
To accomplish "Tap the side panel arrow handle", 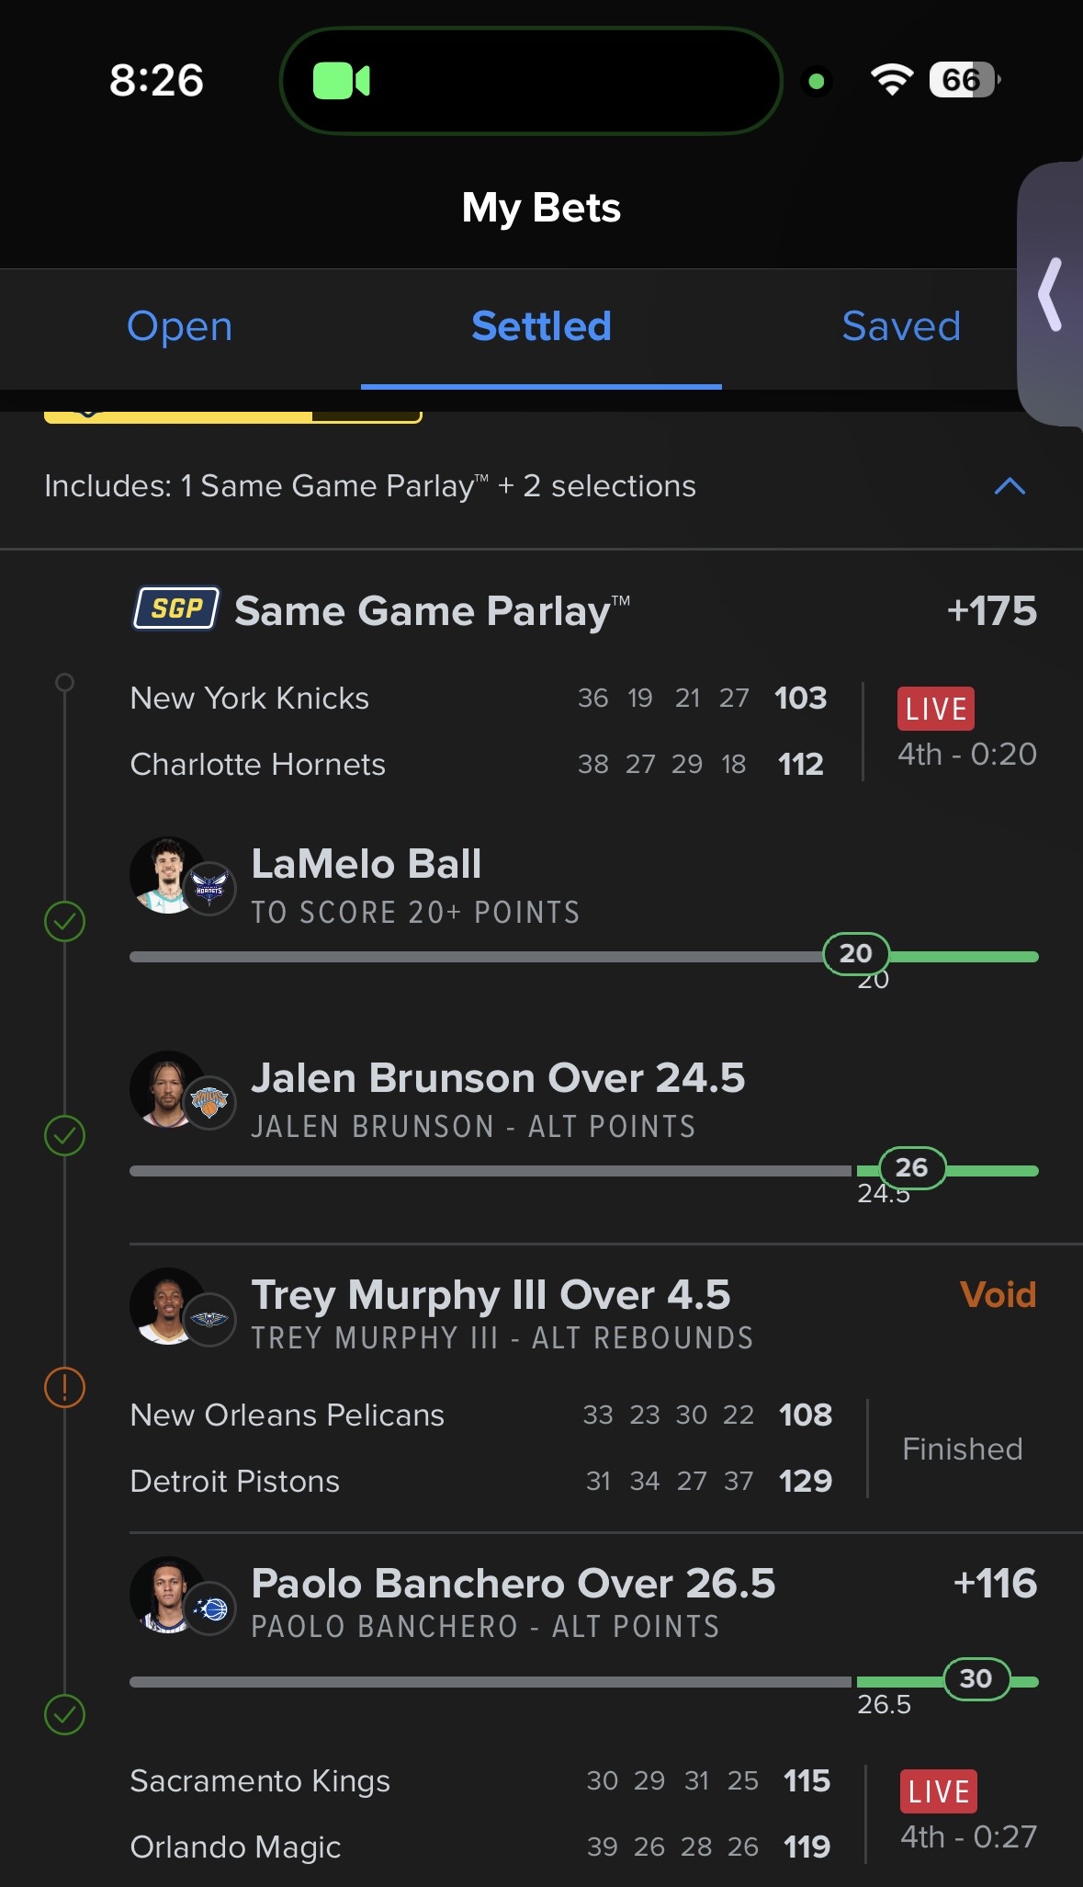I will coord(1050,294).
